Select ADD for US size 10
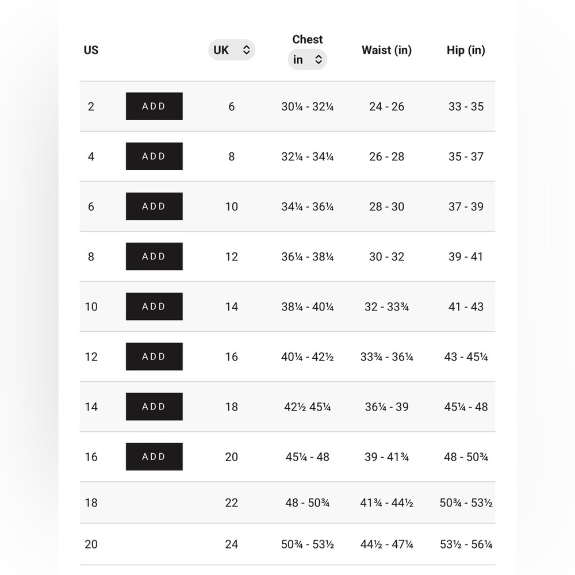The height and width of the screenshot is (575, 575). [x=154, y=306]
